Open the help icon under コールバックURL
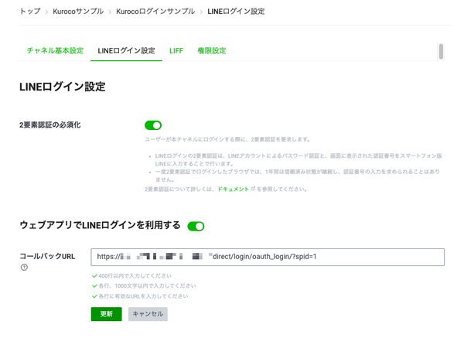 tap(24, 268)
